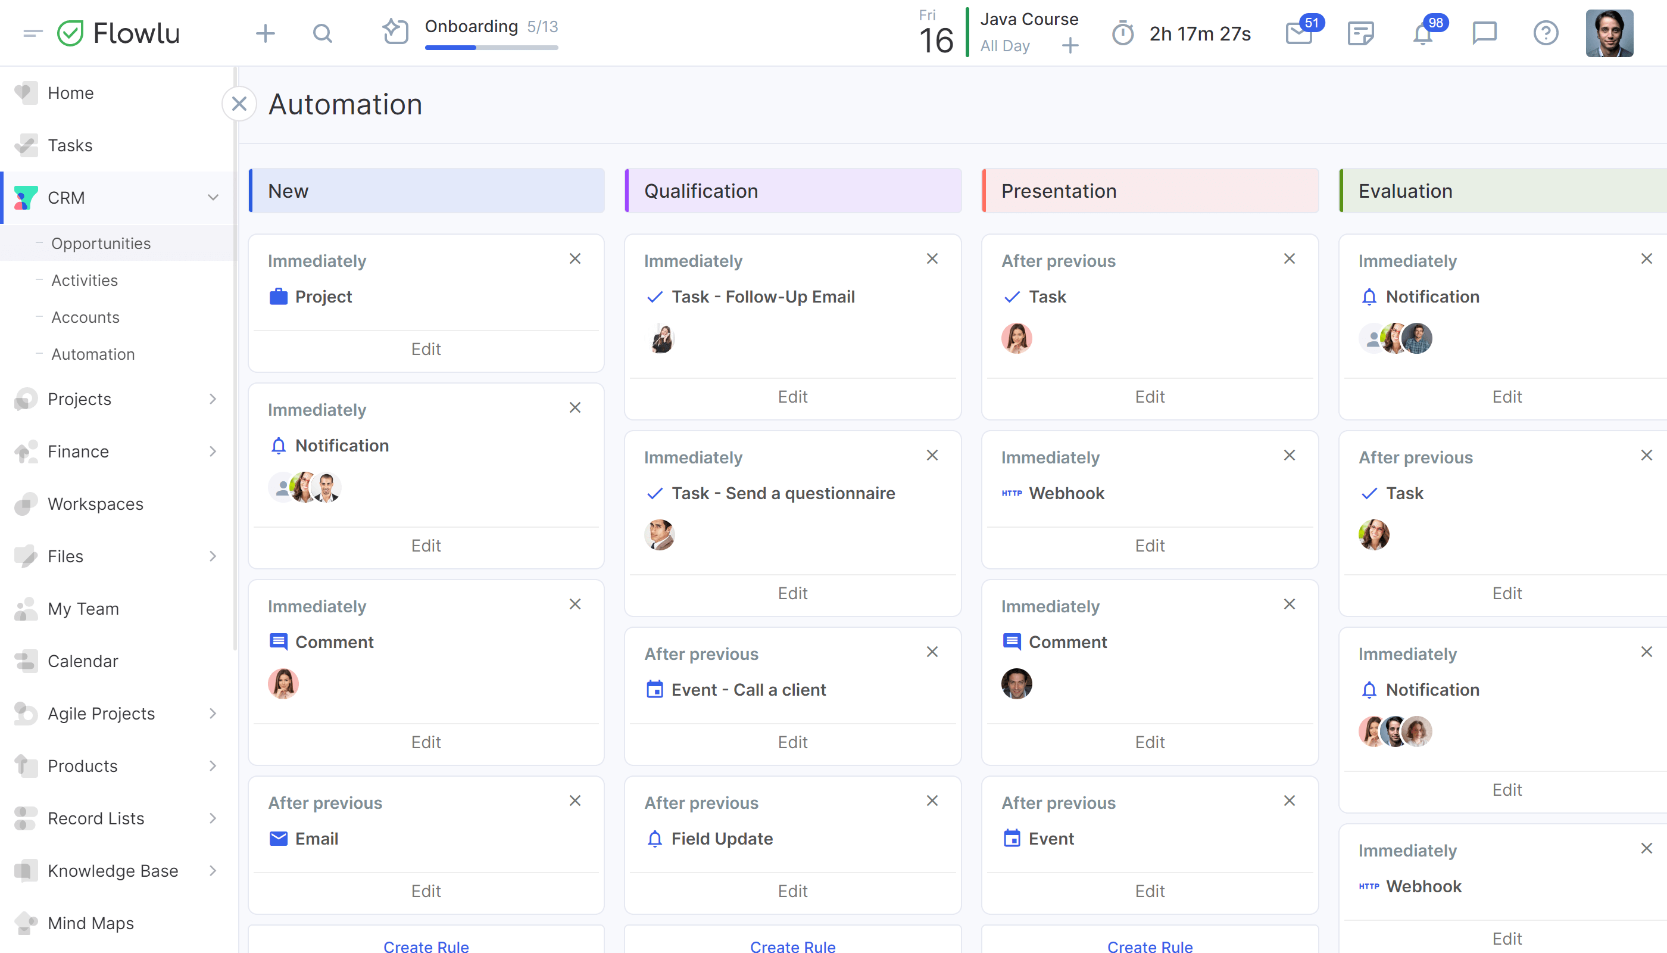Click the stopwatch timer icon
This screenshot has width=1667, height=953.
pos(1122,34)
